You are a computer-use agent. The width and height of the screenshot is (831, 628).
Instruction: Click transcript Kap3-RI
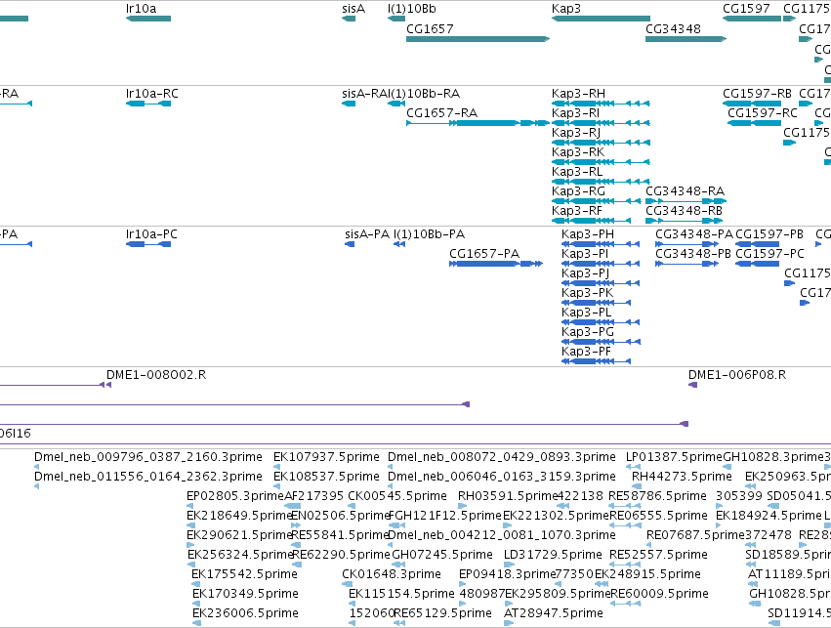tap(601, 123)
